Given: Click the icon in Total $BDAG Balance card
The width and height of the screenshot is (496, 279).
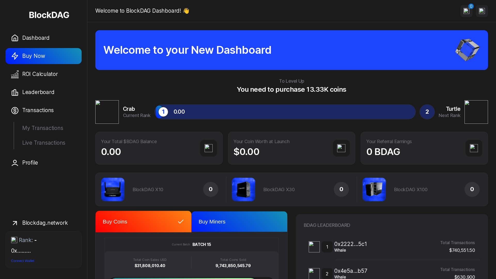Looking at the screenshot, I should (208, 148).
